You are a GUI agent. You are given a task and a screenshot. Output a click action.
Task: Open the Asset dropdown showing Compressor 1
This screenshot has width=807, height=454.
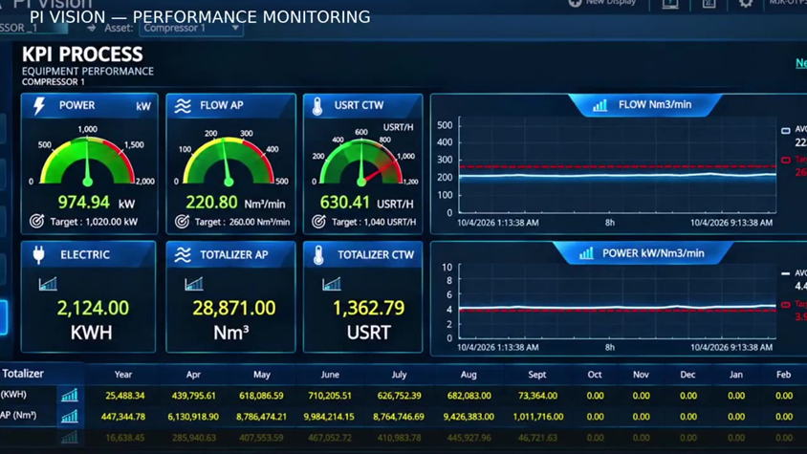point(191,28)
